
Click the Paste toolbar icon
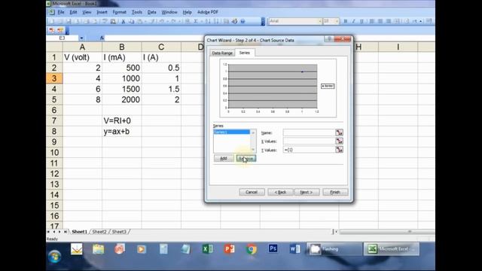[140, 21]
